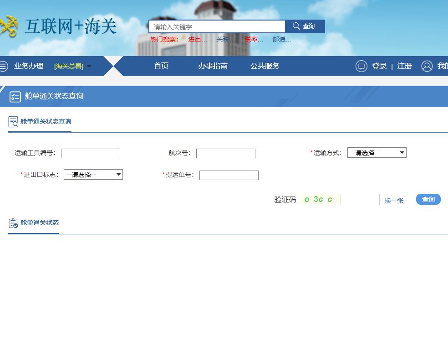Click the speech-bubble message icon beside 登录
The image size is (448, 342).
pyautogui.click(x=361, y=66)
